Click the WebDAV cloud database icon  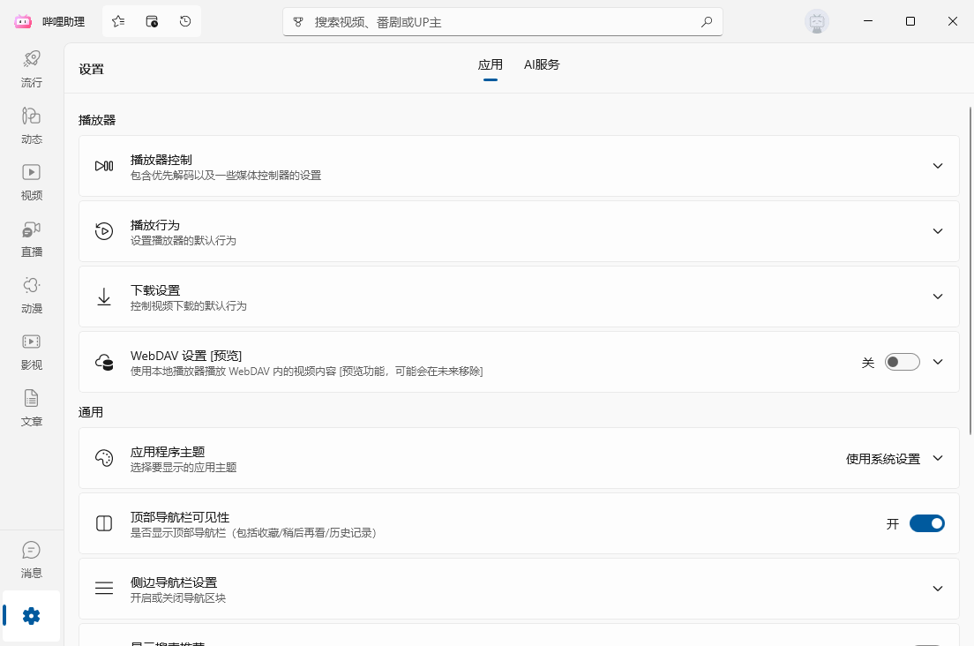coord(104,362)
